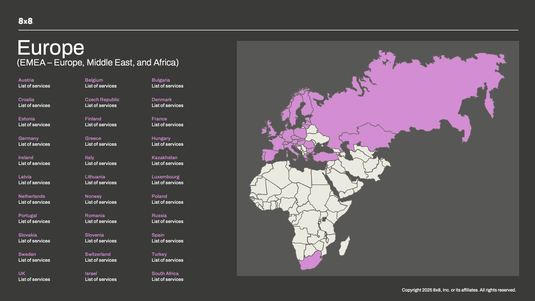The height and width of the screenshot is (301, 535).
Task: Click the Netherlands country heading
Action: (31, 196)
